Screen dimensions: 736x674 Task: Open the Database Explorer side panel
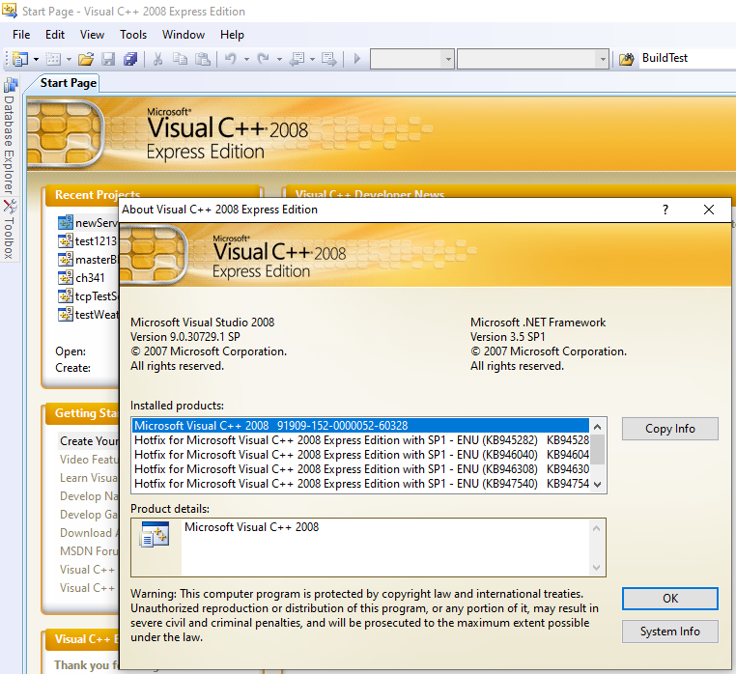pyautogui.click(x=10, y=136)
